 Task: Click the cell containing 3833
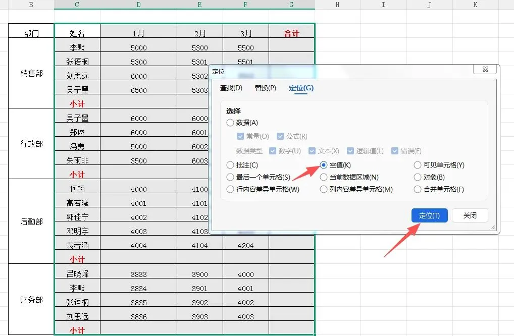pos(139,271)
